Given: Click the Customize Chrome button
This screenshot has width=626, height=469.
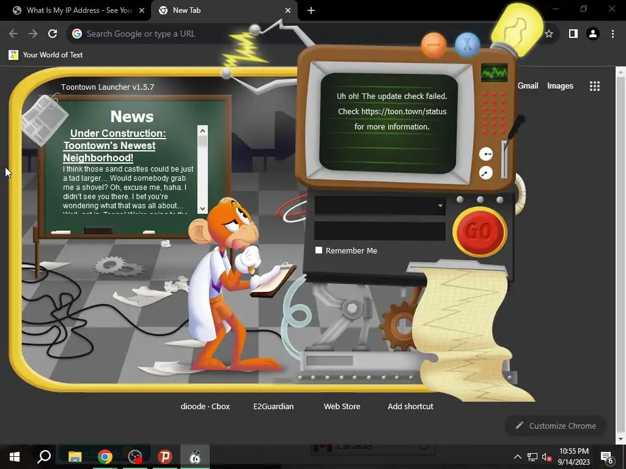Looking at the screenshot, I should coord(556,426).
